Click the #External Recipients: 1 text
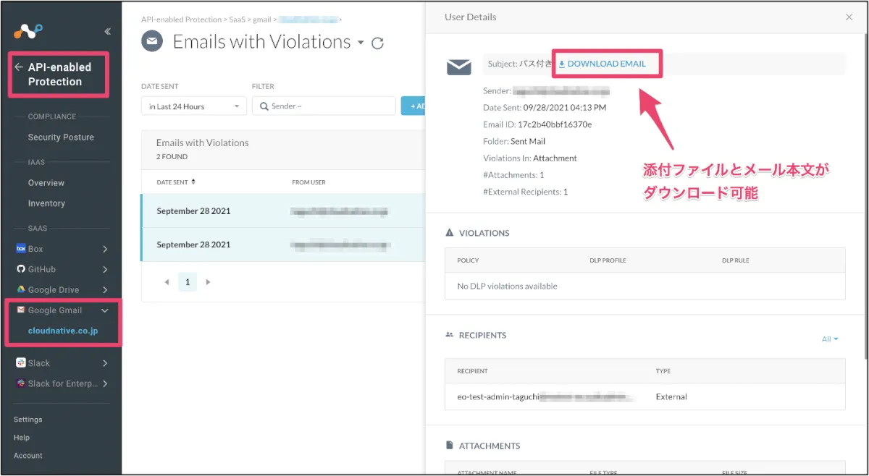Screen dimensions: 869x476 (x=526, y=192)
